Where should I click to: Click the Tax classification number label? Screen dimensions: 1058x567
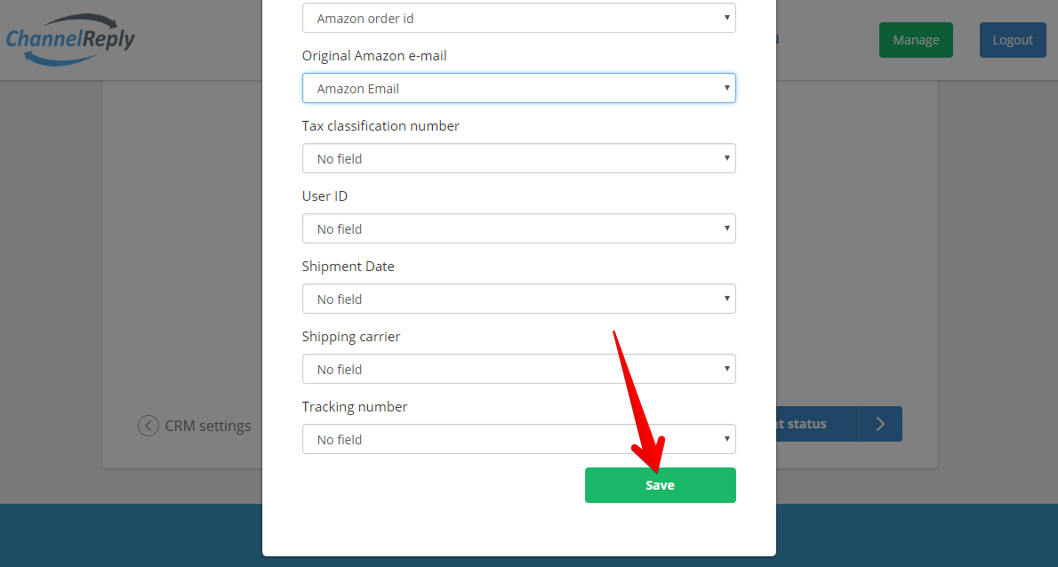pos(381,126)
